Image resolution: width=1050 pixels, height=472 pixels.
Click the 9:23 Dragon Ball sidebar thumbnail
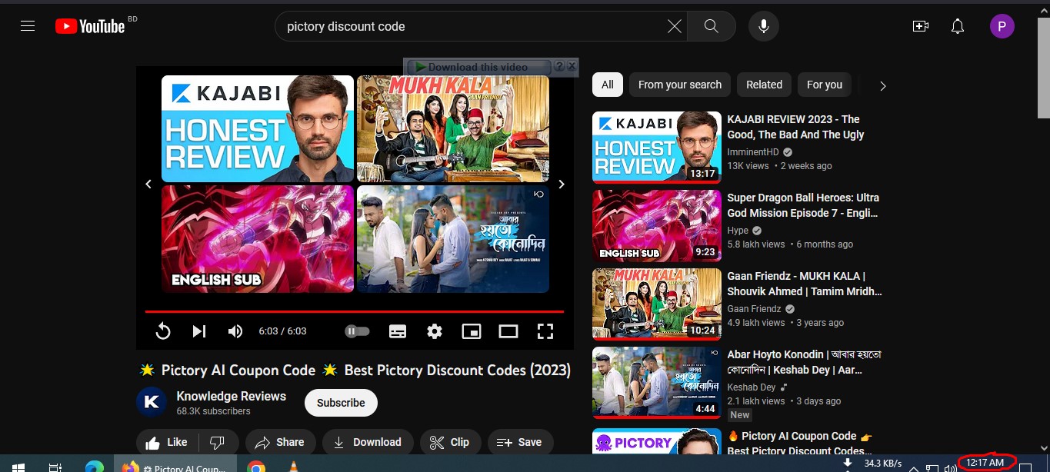point(657,226)
